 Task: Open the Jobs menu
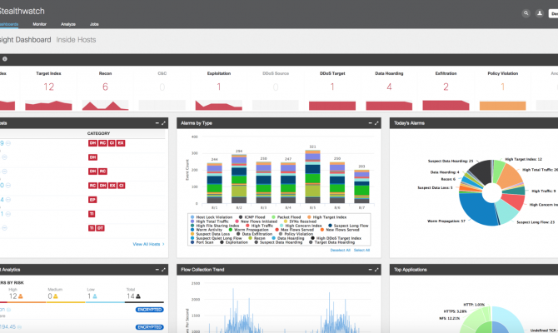pyautogui.click(x=94, y=24)
